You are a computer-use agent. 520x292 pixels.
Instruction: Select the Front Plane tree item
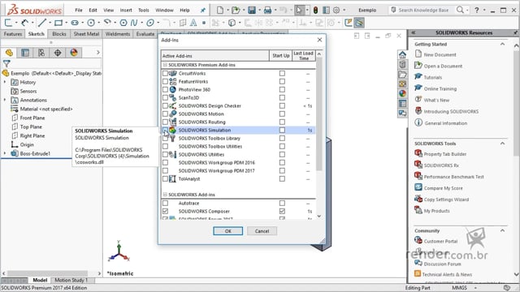(x=32, y=118)
